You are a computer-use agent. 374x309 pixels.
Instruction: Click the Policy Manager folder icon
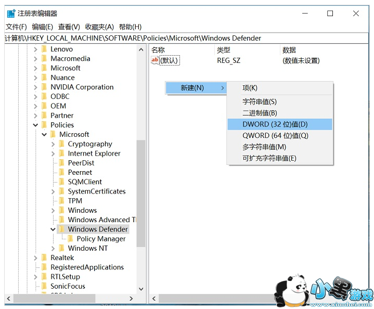[x=70, y=239]
